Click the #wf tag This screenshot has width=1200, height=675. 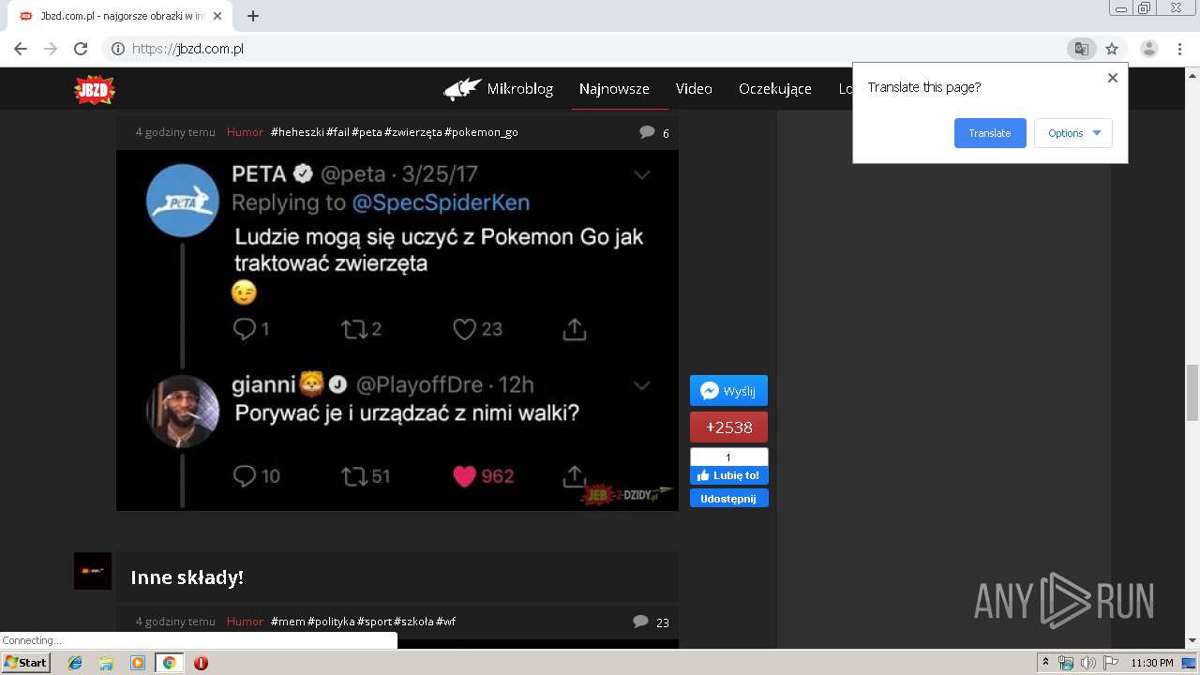pyautogui.click(x=445, y=622)
